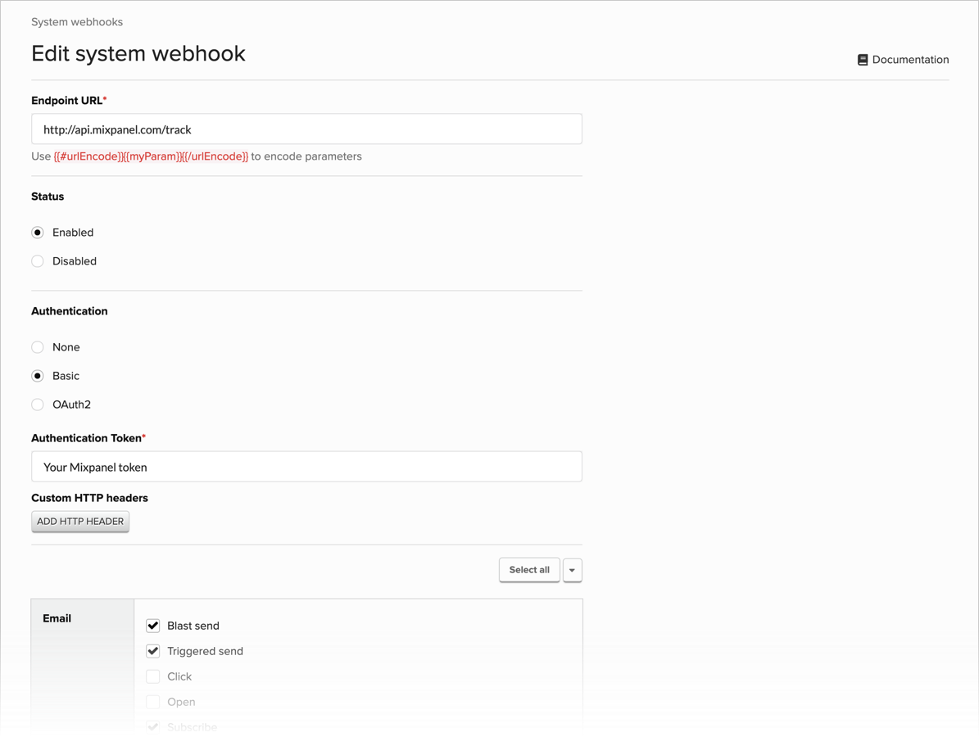Uncheck the Triggered send checkbox
979x737 pixels.
point(152,650)
